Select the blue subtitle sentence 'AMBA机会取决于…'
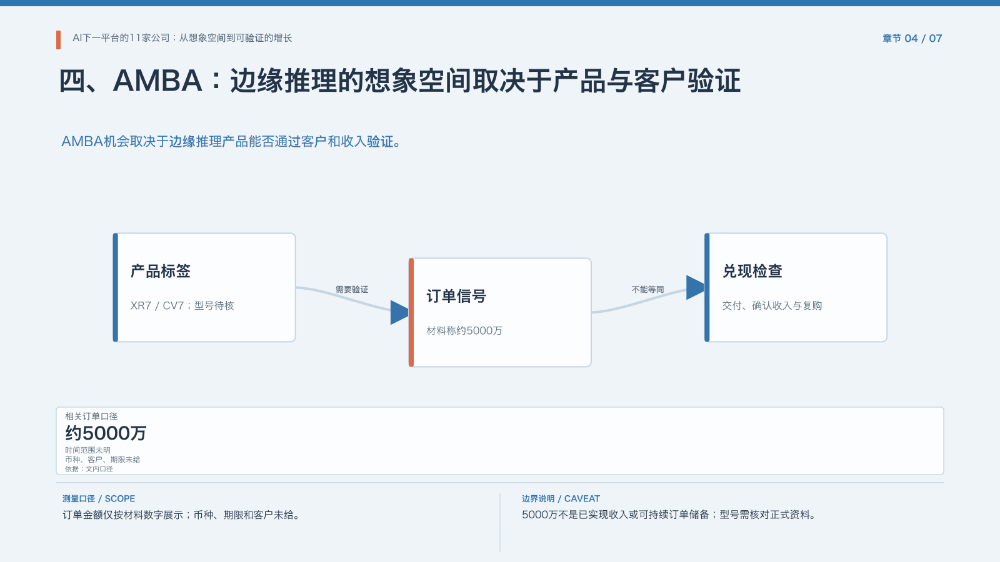The height and width of the screenshot is (562, 1000). (231, 142)
